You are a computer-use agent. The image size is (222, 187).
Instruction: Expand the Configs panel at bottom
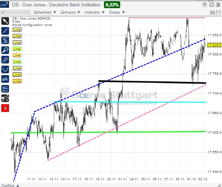point(10,185)
